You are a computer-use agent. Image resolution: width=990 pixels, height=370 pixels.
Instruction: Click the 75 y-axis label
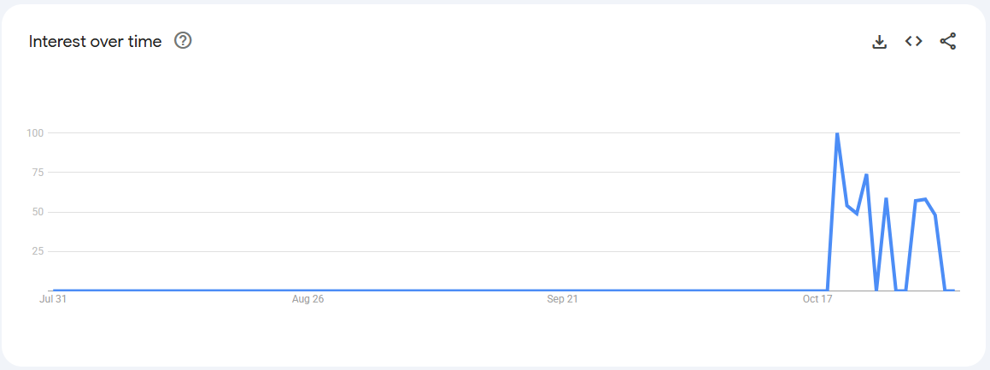click(37, 172)
